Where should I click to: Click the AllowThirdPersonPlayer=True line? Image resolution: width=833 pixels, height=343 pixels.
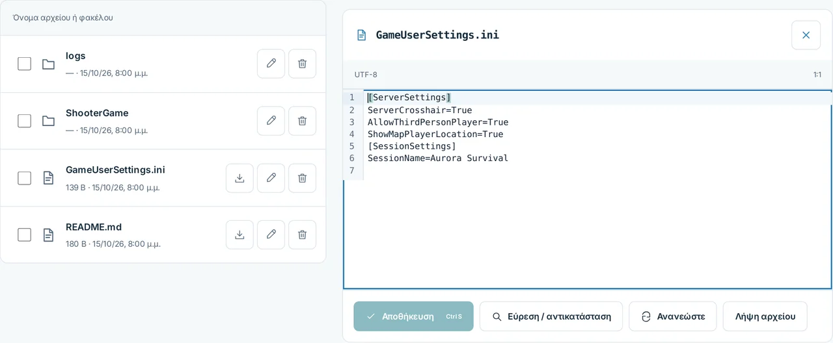[438, 122]
